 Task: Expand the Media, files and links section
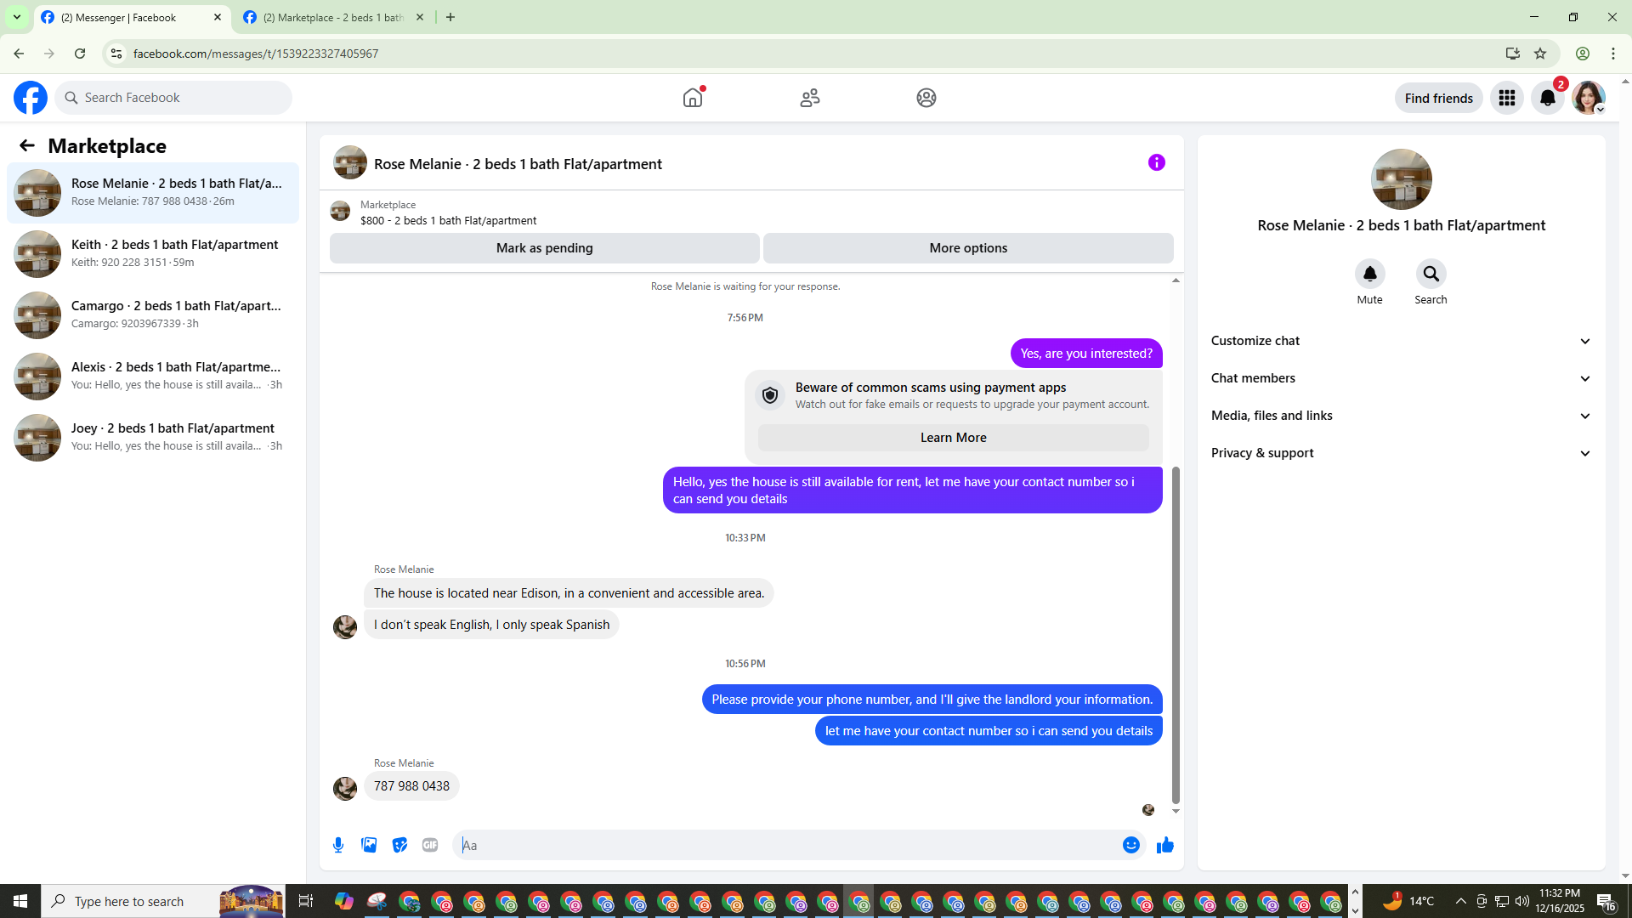1401,416
